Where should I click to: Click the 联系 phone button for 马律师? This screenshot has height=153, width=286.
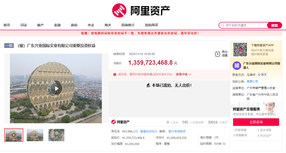262,75
